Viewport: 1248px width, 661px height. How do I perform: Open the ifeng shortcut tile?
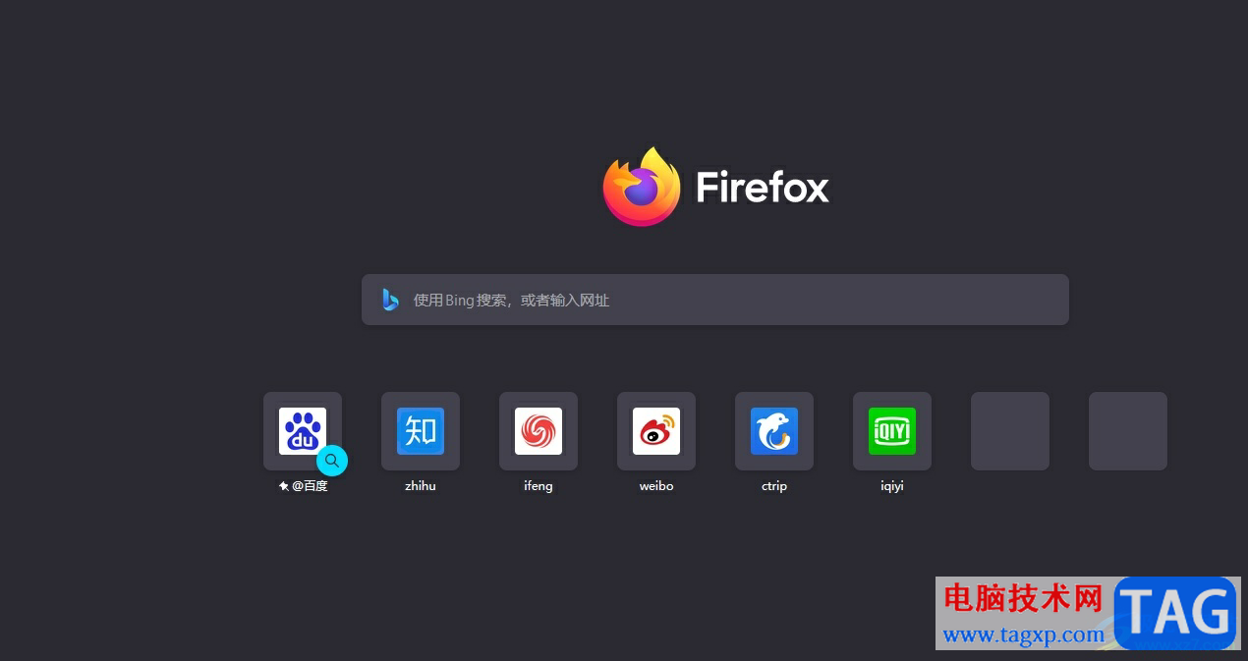(539, 431)
